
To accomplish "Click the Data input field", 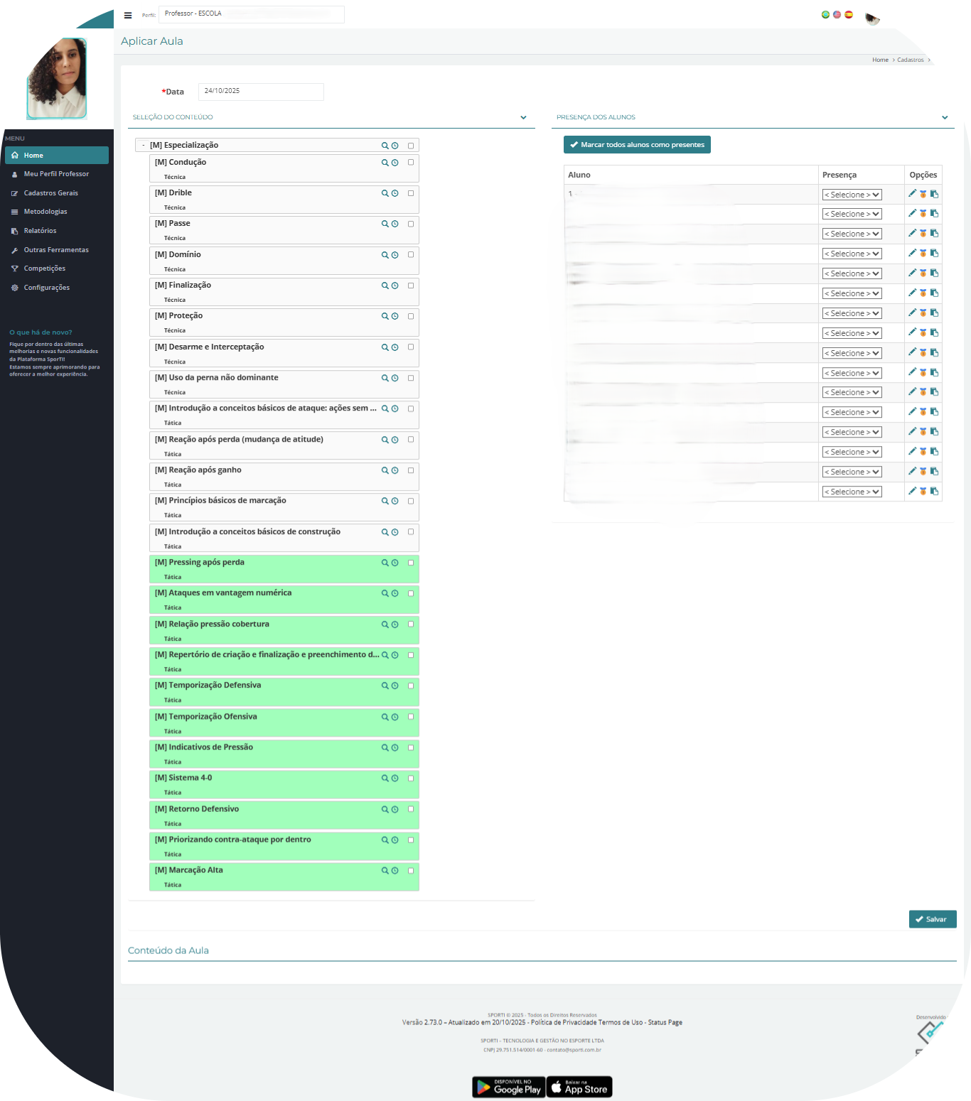I will tap(260, 92).
